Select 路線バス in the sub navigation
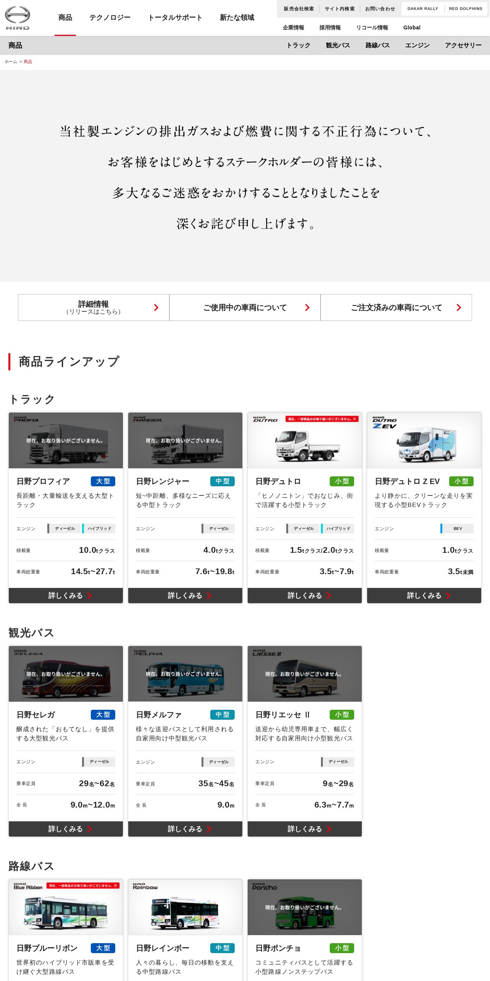Screen dimensions: 490x981 coord(377,45)
